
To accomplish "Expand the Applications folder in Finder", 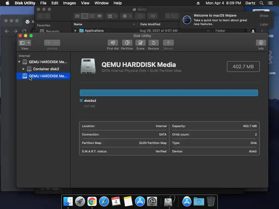I will pos(75,30).
